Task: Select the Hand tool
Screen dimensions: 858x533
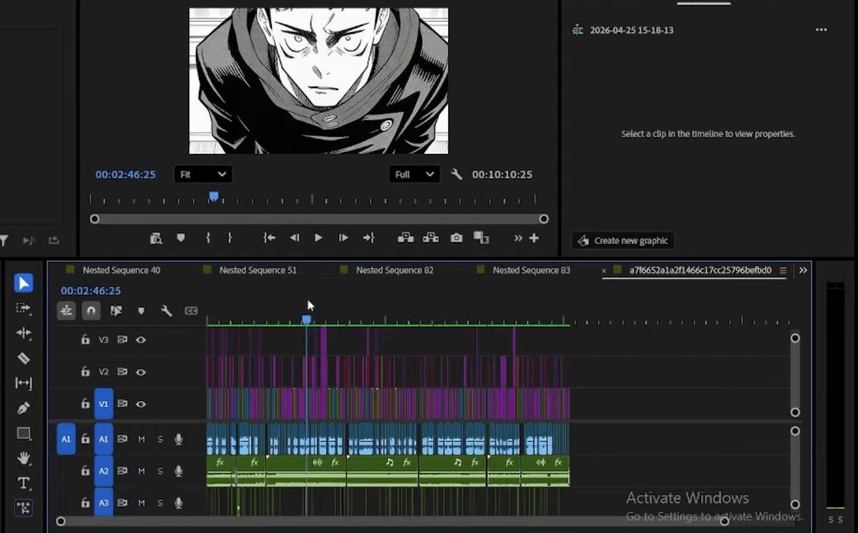Action: 24,458
